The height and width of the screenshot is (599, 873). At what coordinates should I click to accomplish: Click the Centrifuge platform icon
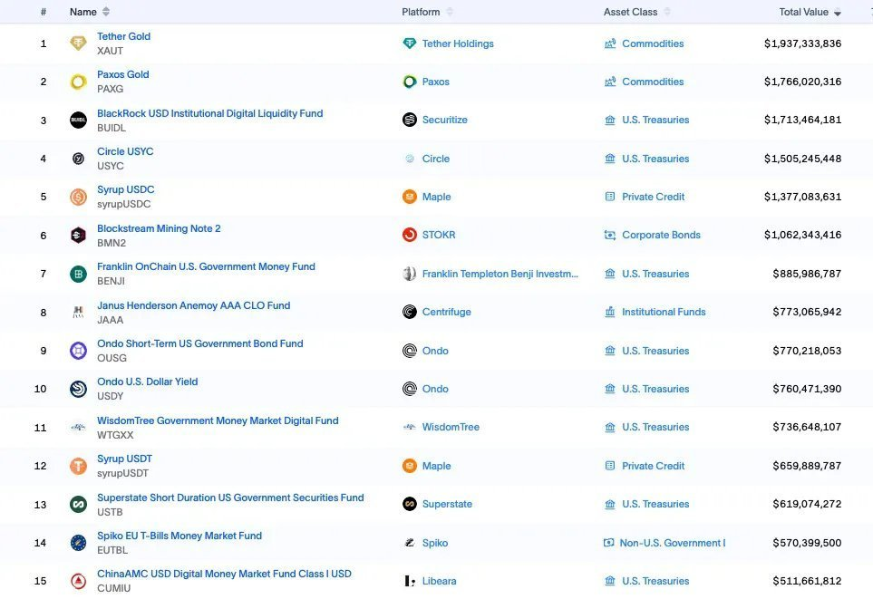click(x=410, y=312)
